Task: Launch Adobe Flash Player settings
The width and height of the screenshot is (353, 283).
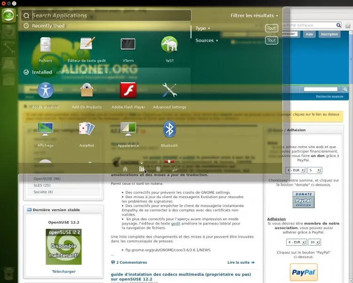Action: point(128,96)
